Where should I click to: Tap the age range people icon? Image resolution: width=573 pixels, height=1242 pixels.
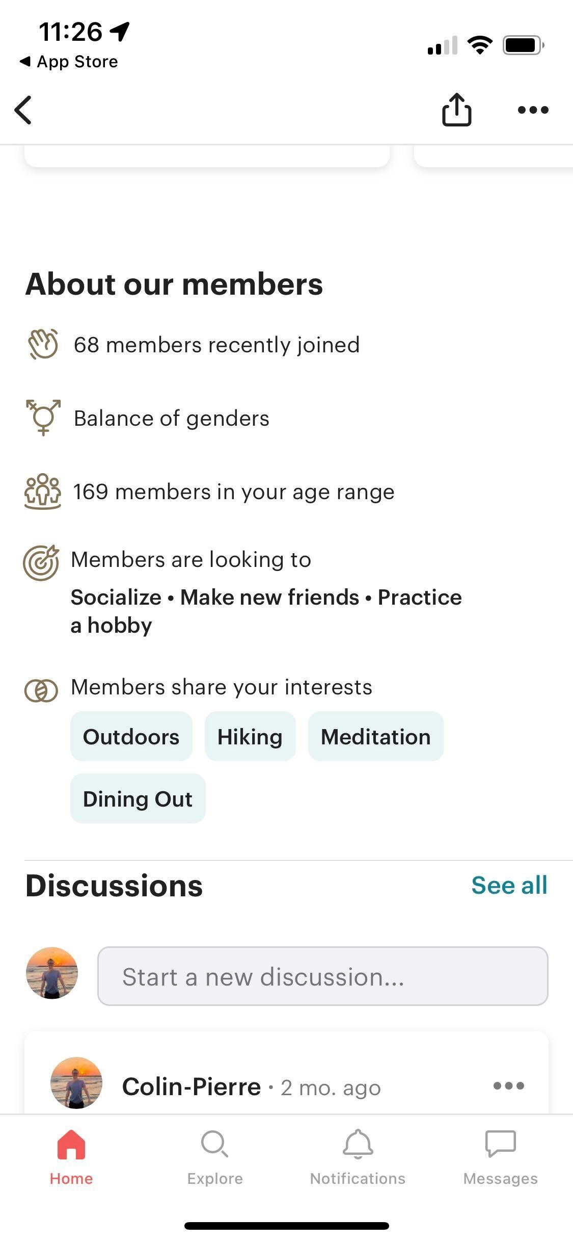[43, 491]
